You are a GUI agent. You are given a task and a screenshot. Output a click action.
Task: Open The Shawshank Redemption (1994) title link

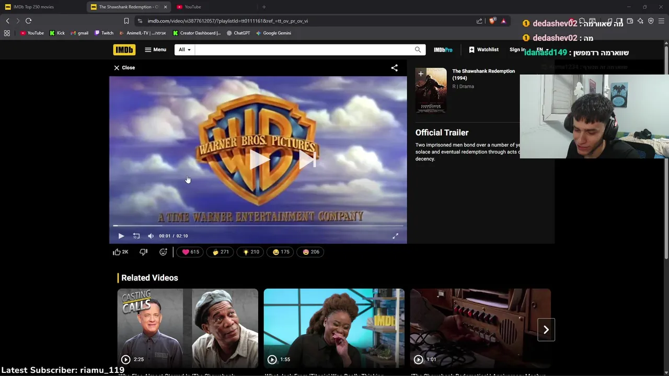483,75
